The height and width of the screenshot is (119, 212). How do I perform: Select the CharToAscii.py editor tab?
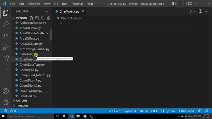pos(69,12)
